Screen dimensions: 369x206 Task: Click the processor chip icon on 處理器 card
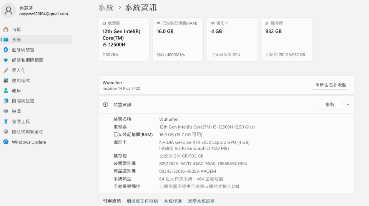coord(104,23)
